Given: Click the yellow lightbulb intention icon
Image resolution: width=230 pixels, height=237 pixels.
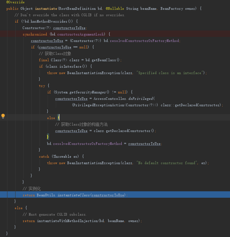Looking at the screenshot, I should pos(3,116).
